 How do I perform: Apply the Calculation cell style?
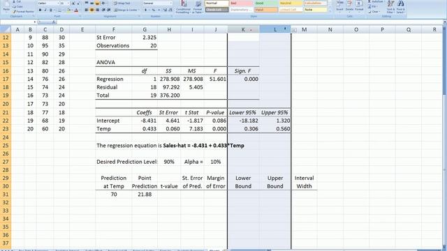click(315, 3)
